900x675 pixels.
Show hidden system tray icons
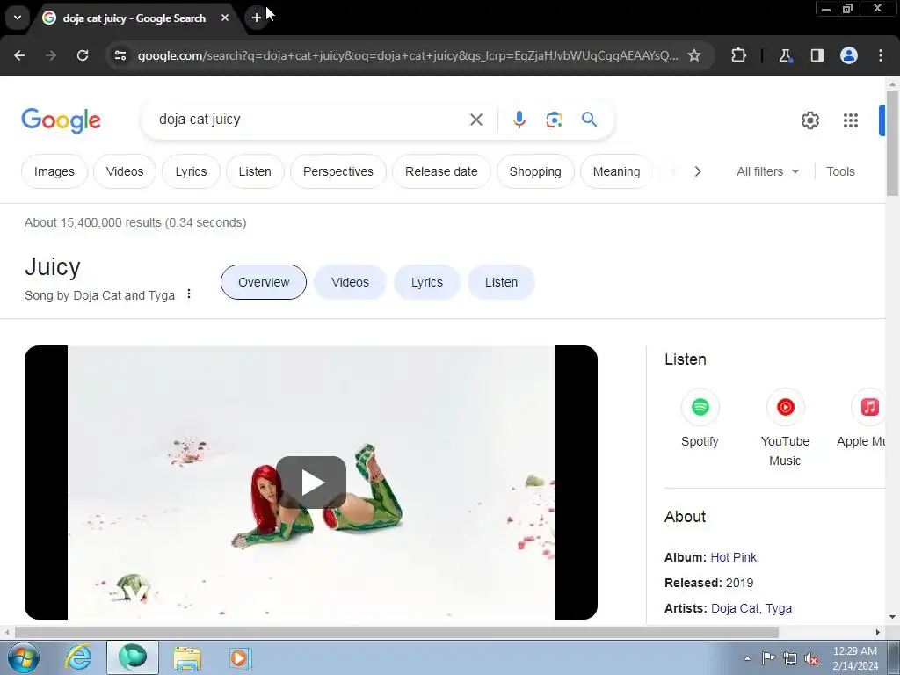point(747,658)
